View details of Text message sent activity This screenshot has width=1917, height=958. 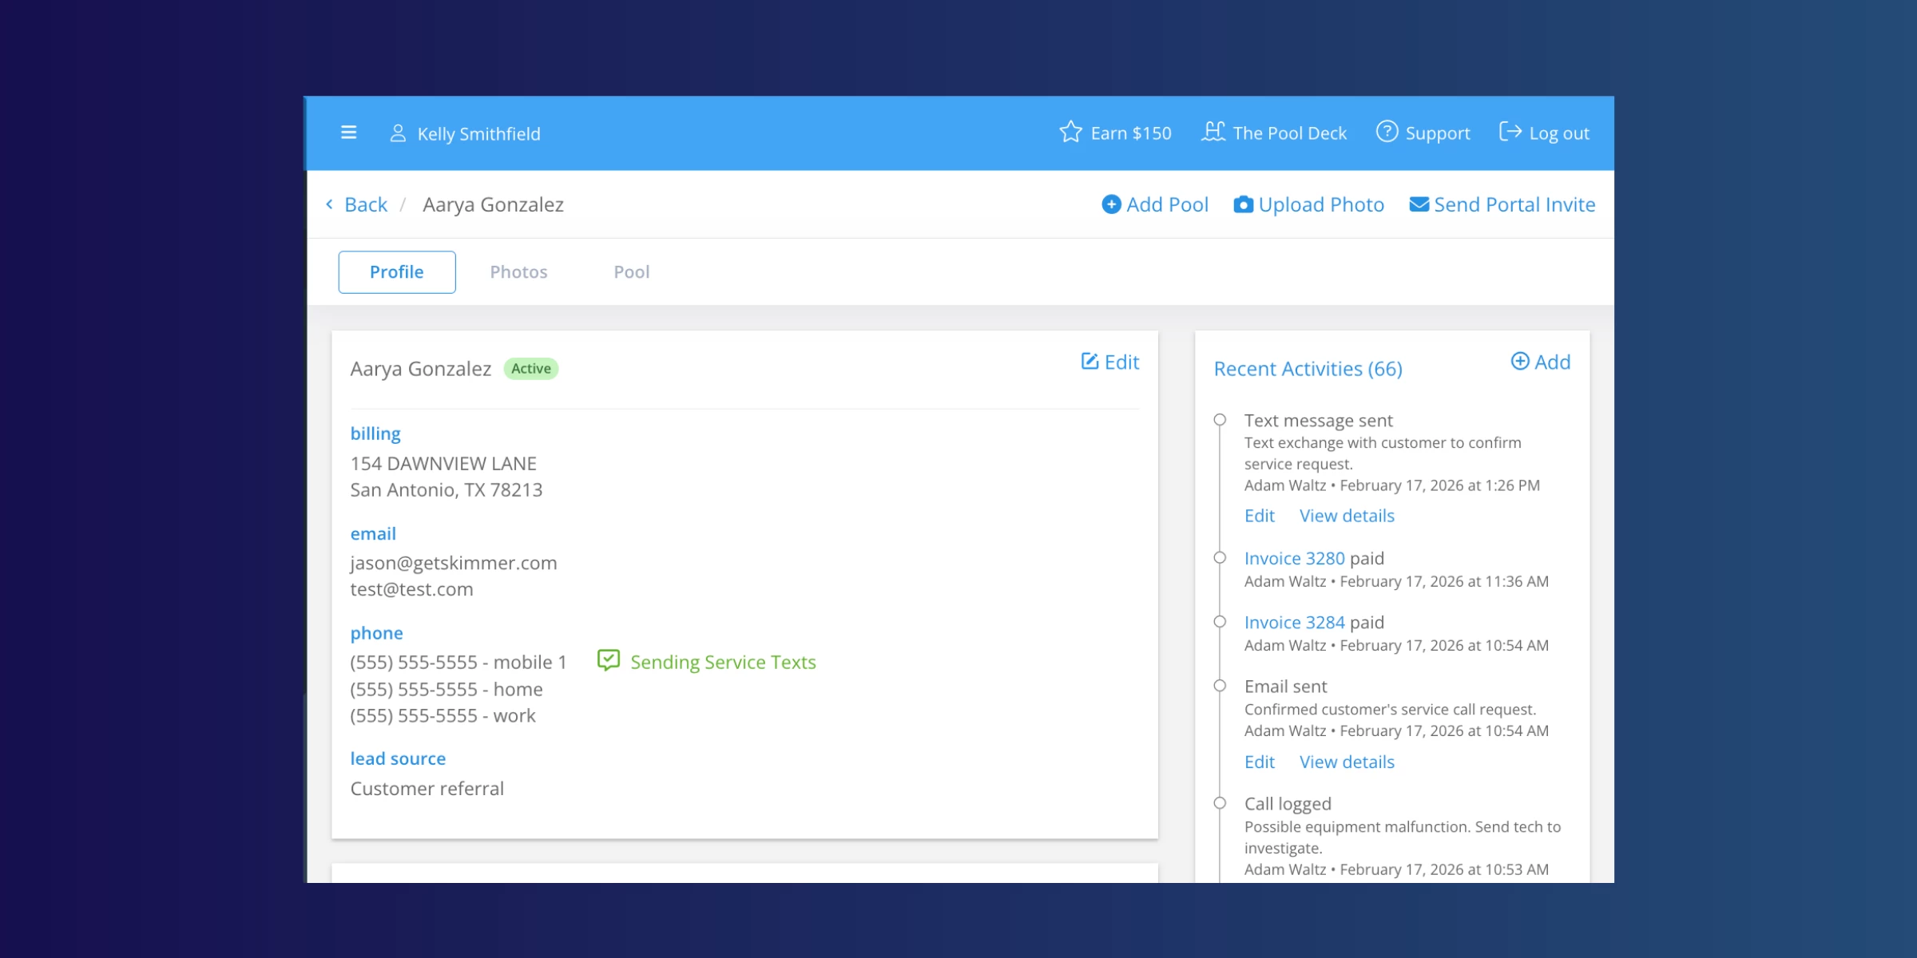click(1347, 516)
